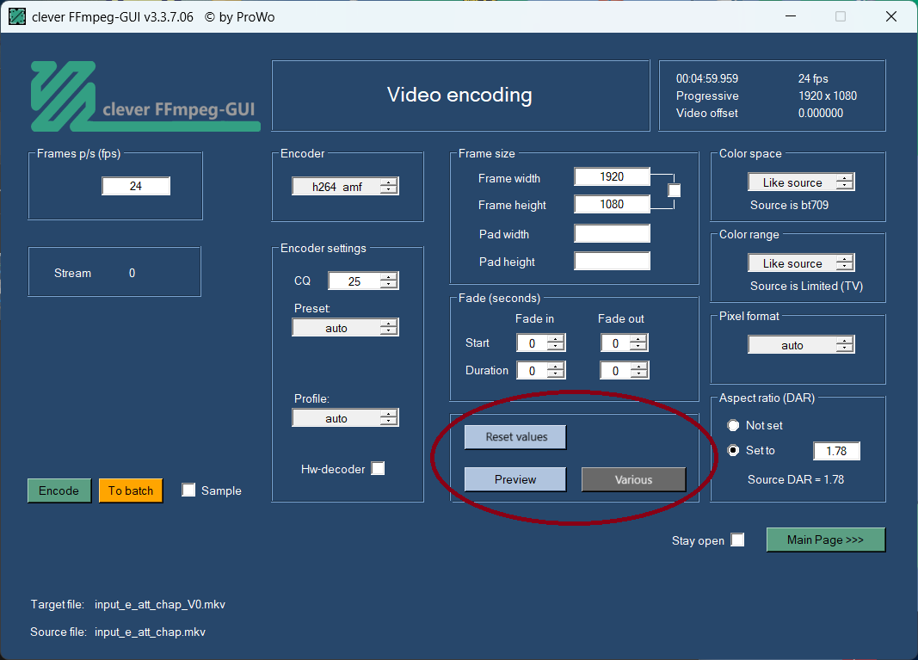Enable the Hw-decoder checkbox
The height and width of the screenshot is (660, 918).
point(379,468)
